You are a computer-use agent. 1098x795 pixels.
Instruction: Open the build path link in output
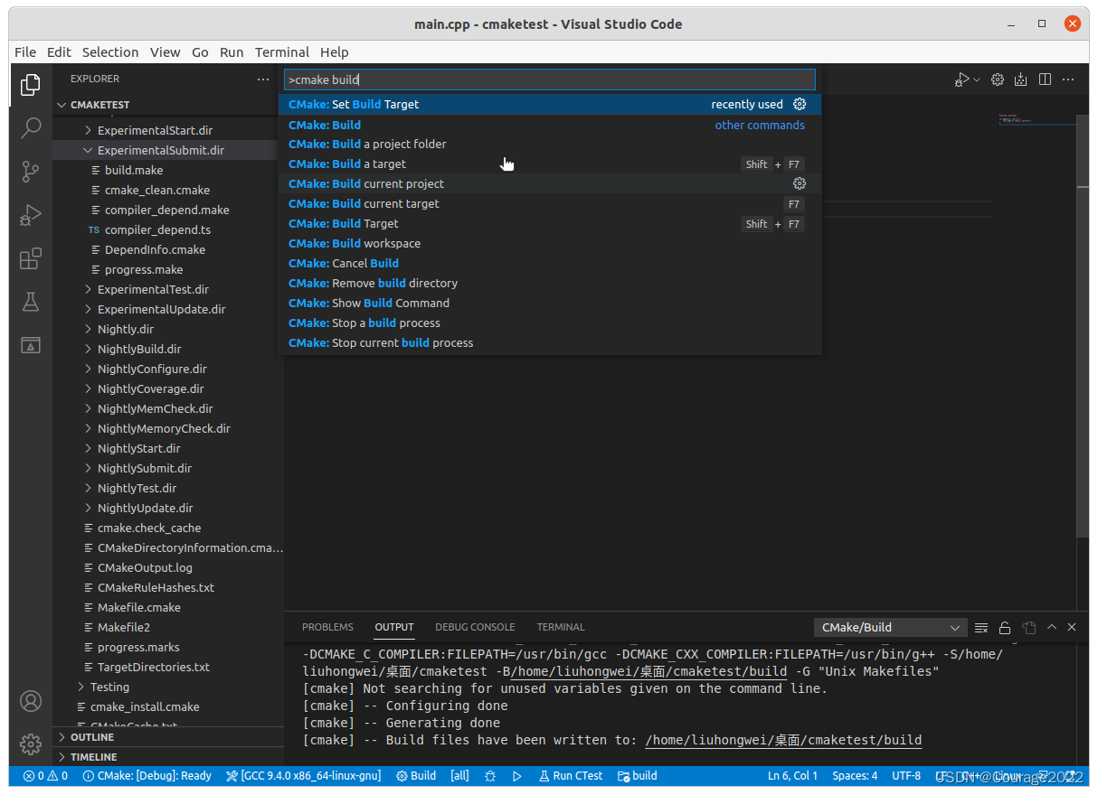[783, 740]
